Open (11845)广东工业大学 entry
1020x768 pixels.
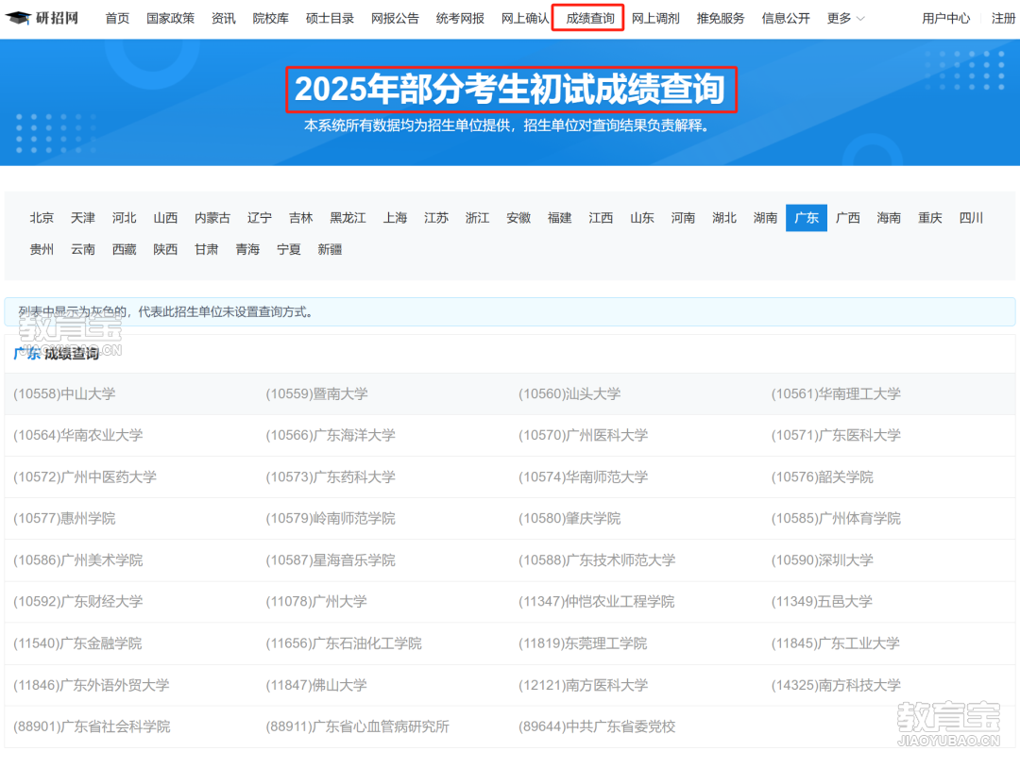tap(836, 643)
